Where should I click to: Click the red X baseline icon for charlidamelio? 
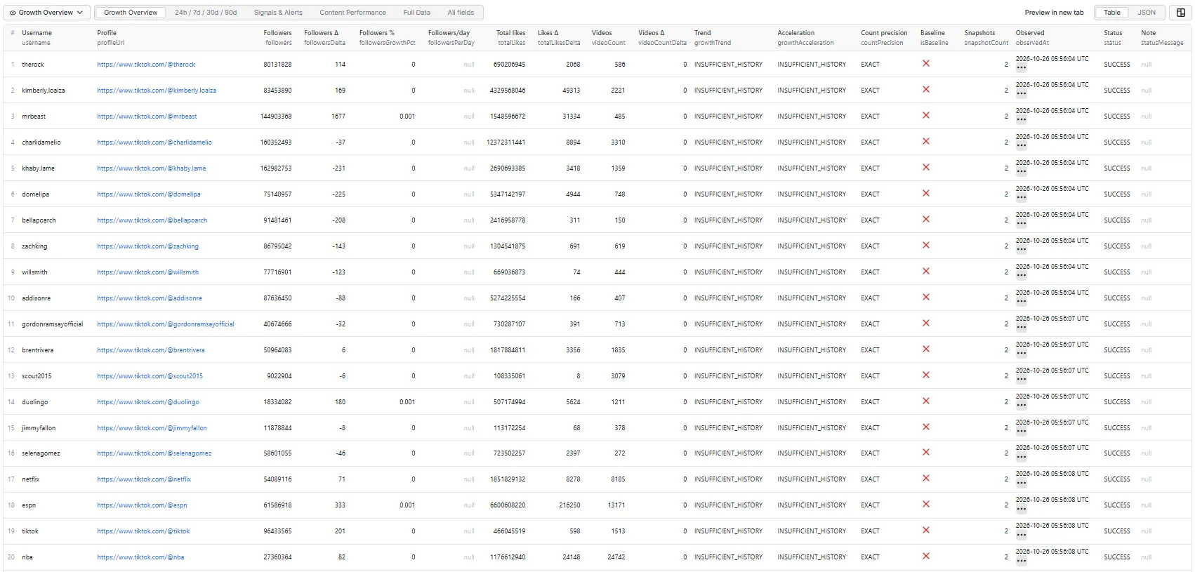[926, 141]
